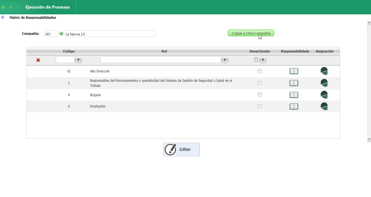Open Responsabilidades book icon for code 1 row
The image size is (371, 197).
(x=294, y=83)
